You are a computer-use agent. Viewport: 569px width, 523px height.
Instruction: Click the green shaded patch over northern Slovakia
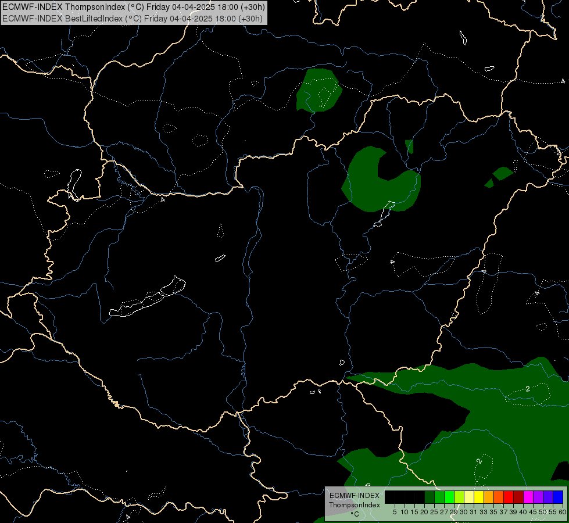[x=319, y=90]
